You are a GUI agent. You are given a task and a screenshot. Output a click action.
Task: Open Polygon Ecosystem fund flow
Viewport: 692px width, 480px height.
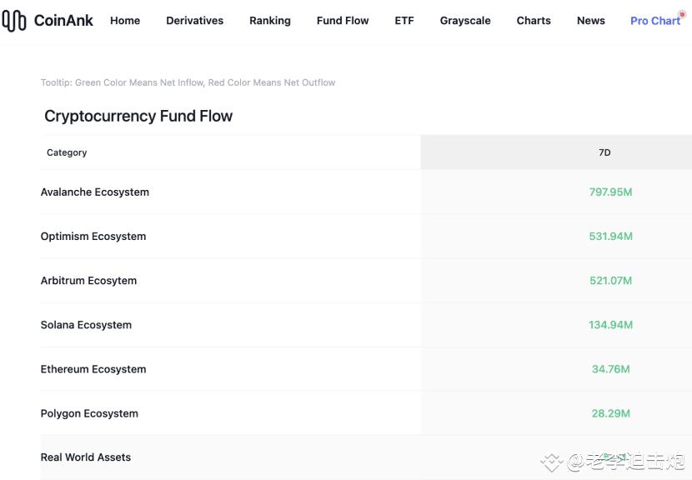pyautogui.click(x=89, y=413)
